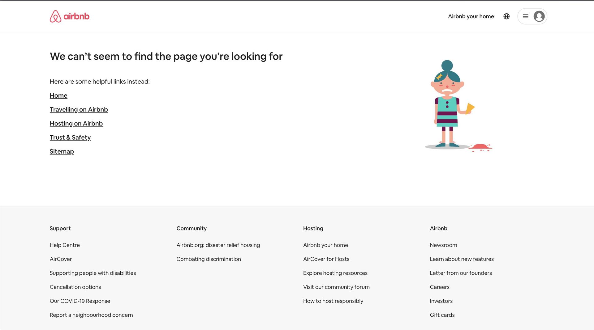Click the Gift cards link
The image size is (594, 330).
click(x=442, y=315)
